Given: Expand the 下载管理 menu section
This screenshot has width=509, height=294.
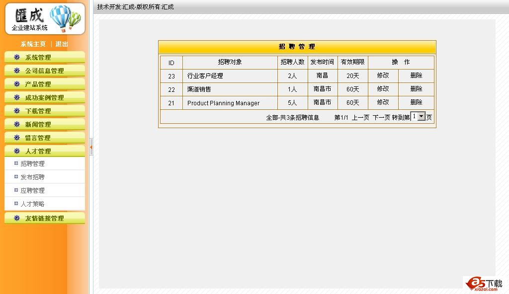Looking at the screenshot, I should point(38,111).
